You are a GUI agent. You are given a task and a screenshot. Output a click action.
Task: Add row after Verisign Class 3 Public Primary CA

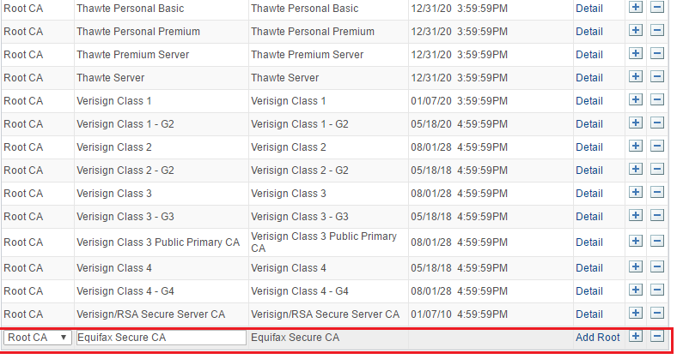(636, 242)
